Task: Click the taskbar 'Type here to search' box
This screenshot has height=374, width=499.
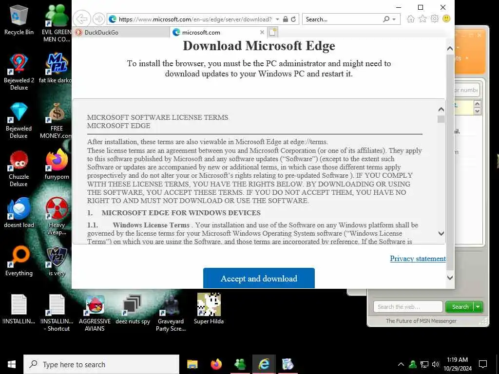Action: [x=101, y=364]
